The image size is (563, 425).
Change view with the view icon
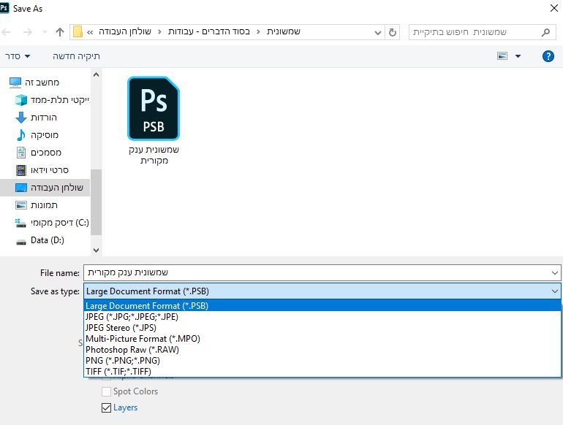click(x=502, y=56)
